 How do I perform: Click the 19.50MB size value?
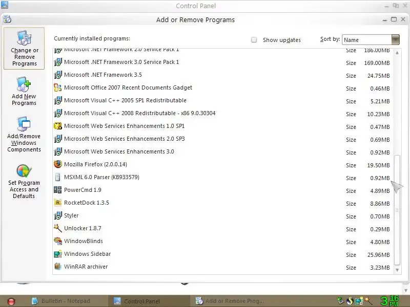tap(378, 165)
